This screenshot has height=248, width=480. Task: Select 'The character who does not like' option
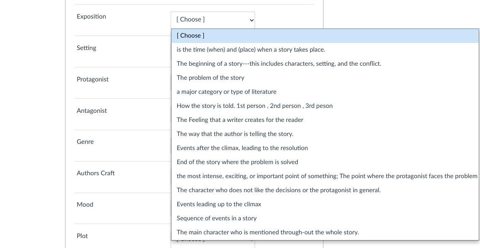tap(278, 190)
